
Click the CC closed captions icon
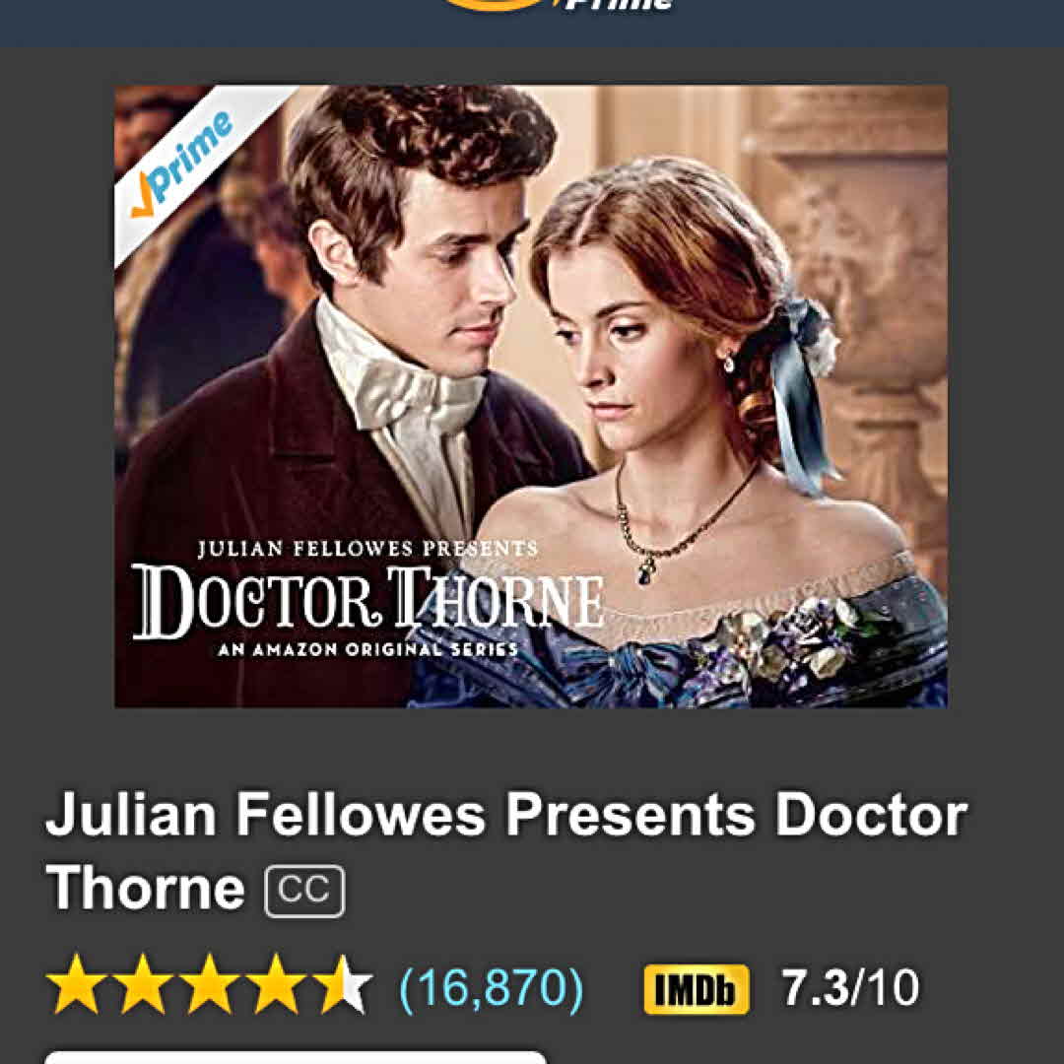(x=304, y=891)
